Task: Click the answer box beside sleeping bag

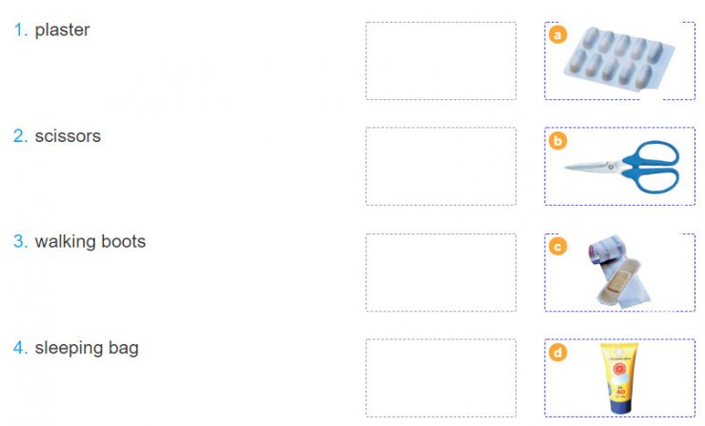Action: point(440,377)
